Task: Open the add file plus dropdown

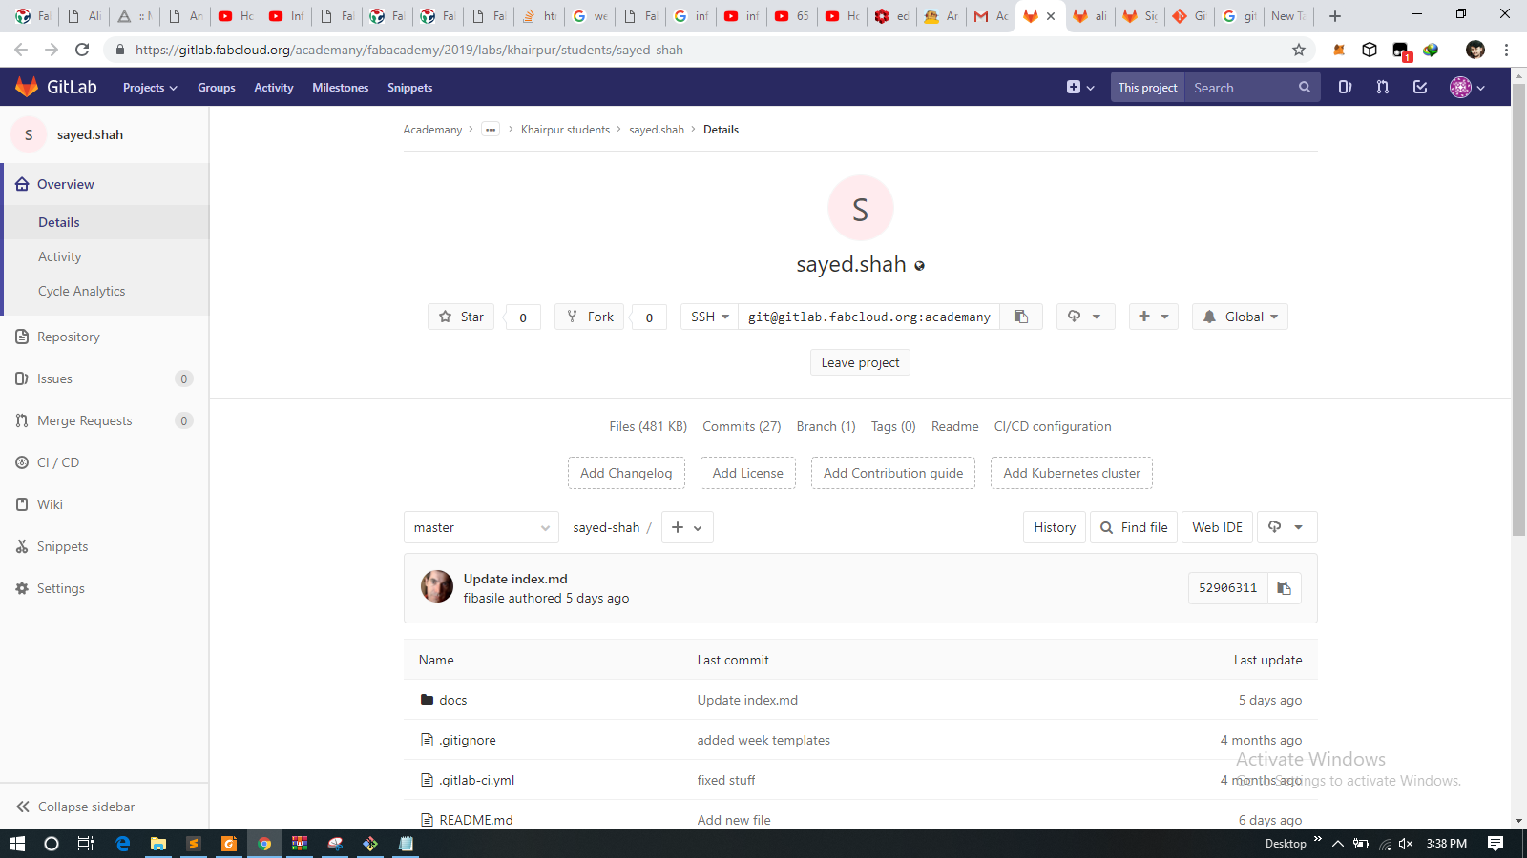Action: [x=687, y=527]
